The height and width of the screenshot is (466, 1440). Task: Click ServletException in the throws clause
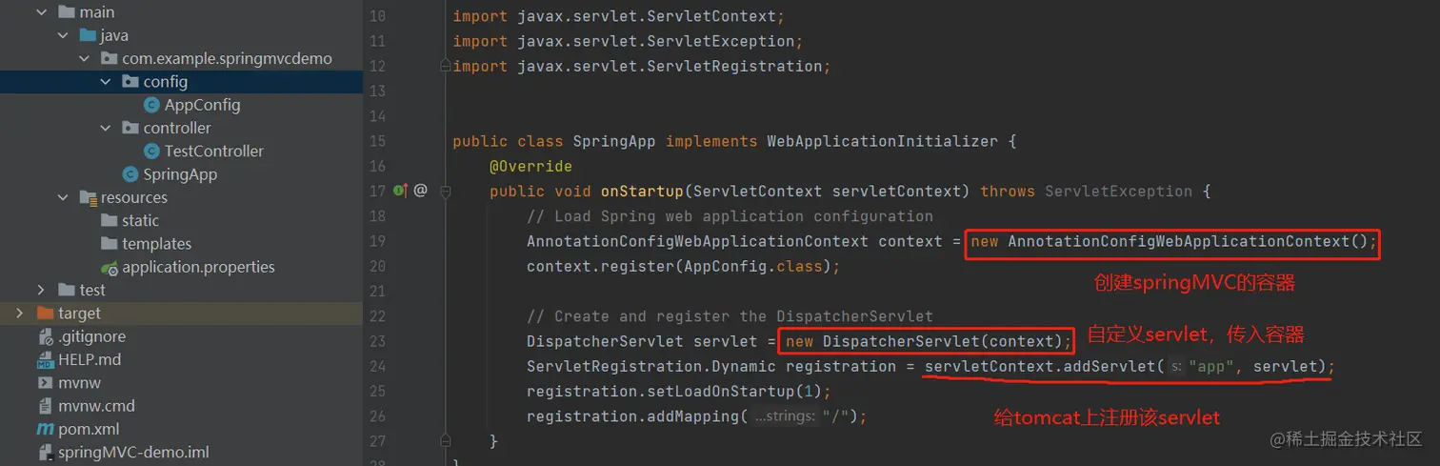tap(1118, 191)
